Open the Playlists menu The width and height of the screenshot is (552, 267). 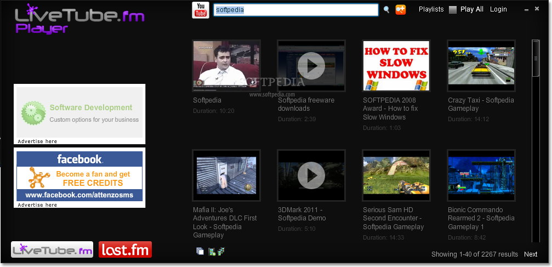[x=431, y=9]
